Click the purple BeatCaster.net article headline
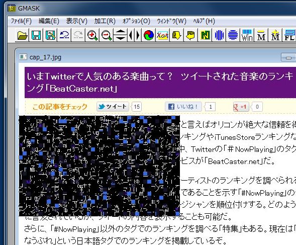The height and width of the screenshot is (245, 296). [x=160, y=83]
